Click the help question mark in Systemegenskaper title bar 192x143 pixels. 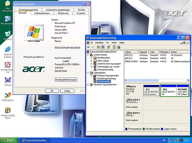point(84,4)
